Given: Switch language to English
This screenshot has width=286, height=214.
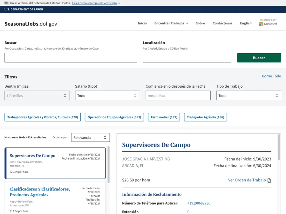Looking at the screenshot, I should coord(246,23).
